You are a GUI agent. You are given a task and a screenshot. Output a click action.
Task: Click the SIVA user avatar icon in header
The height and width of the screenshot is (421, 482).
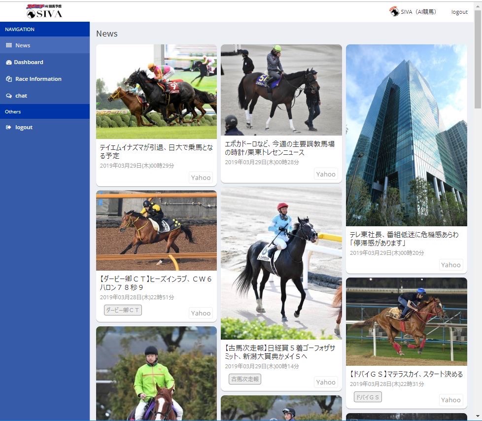(394, 12)
